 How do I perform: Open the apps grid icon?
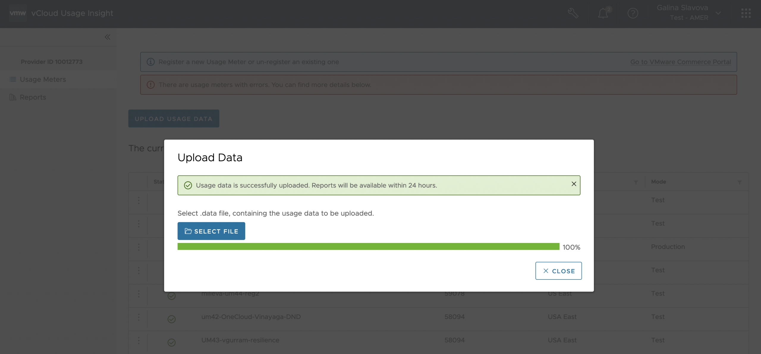coord(746,13)
